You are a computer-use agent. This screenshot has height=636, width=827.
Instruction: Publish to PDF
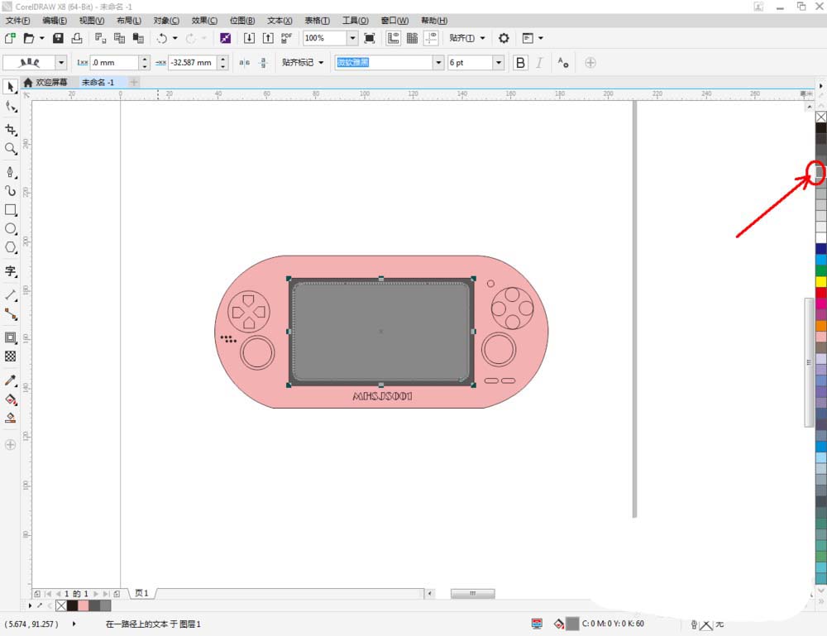tap(286, 38)
